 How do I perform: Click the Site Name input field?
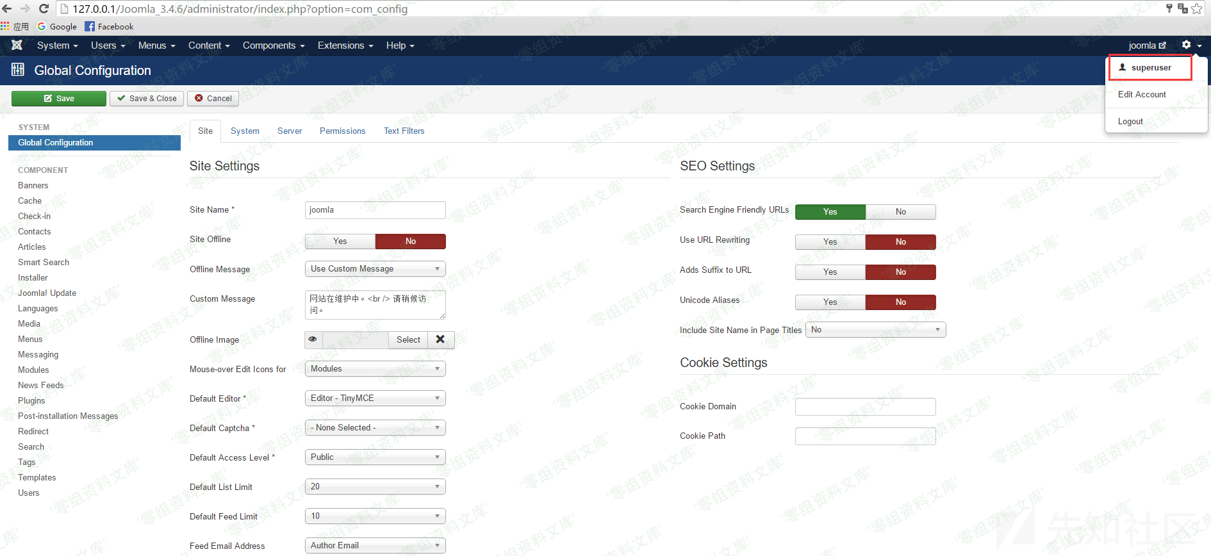[x=375, y=210]
